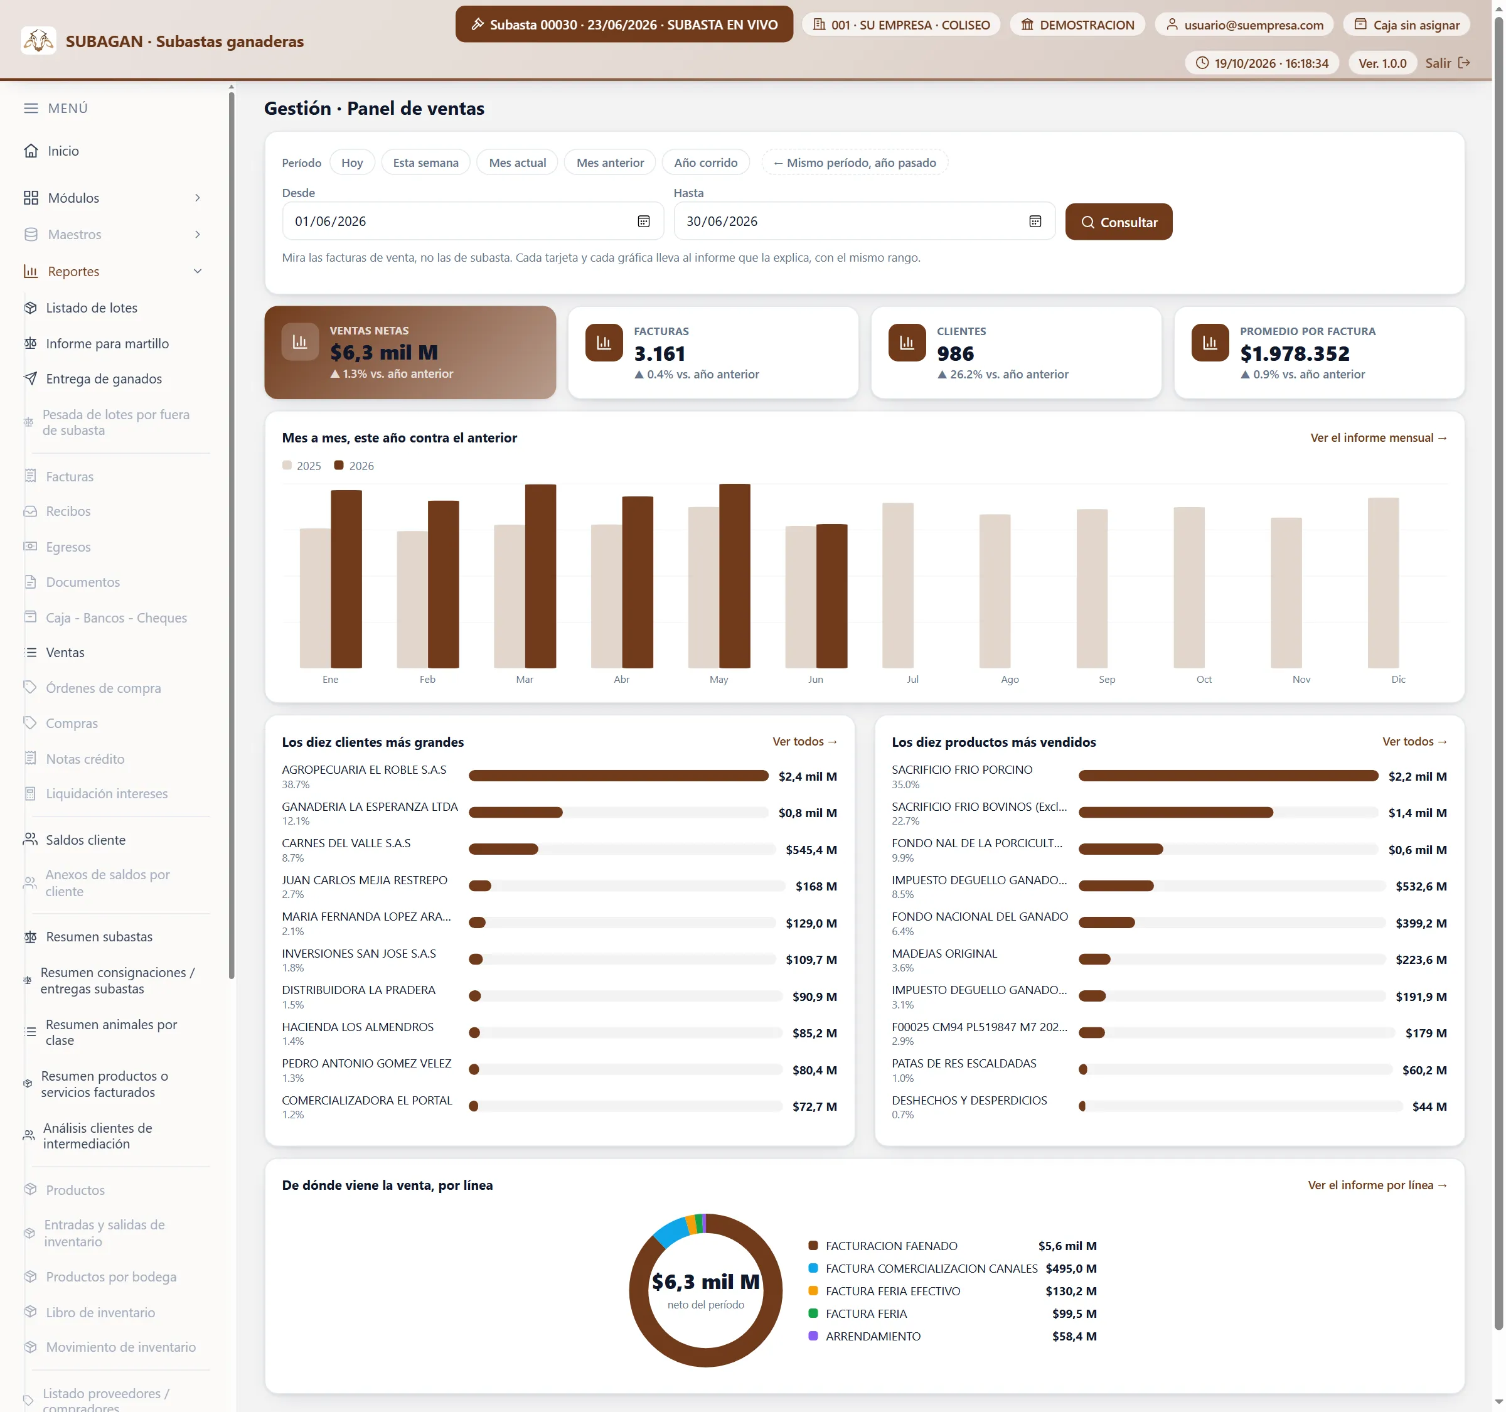Click Resumen subastas scale icon
Image resolution: width=1506 pixels, height=1412 pixels.
coord(30,937)
